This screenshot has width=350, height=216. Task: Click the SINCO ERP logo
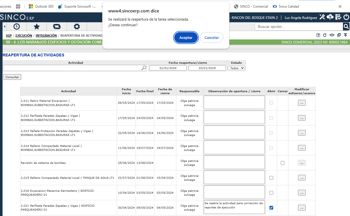click(17, 17)
